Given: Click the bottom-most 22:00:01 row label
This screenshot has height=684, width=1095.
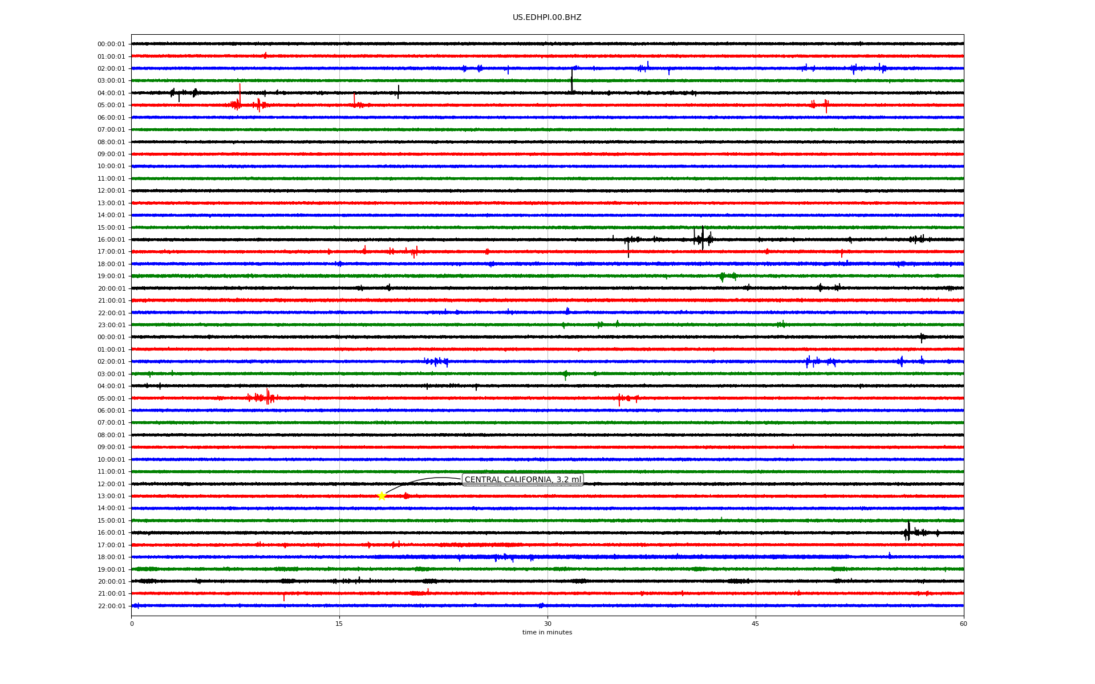Looking at the screenshot, I should (111, 606).
